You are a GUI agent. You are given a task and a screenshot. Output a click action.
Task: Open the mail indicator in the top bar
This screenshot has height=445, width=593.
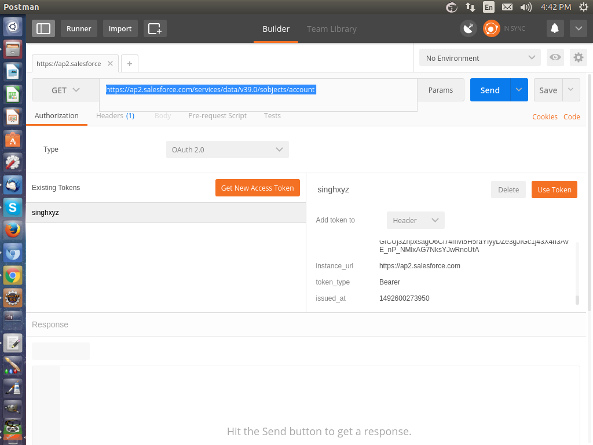[x=507, y=7]
